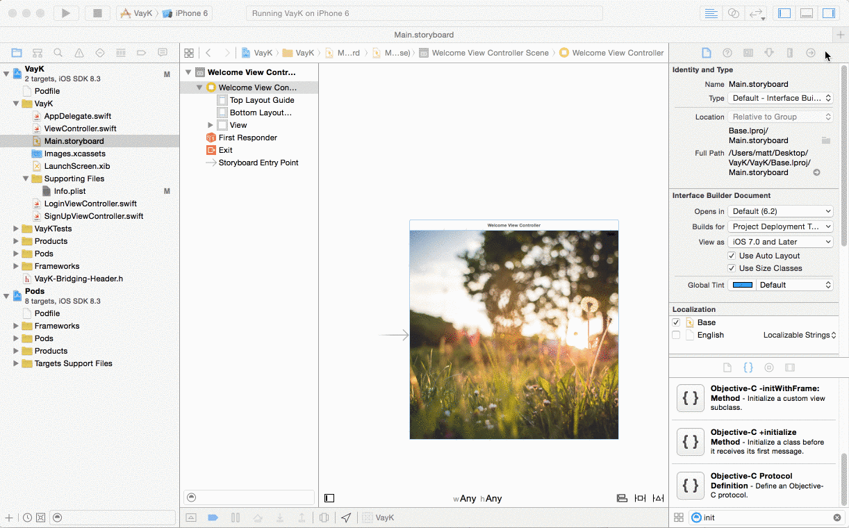Disable the Use Size Classes checkbox
Screen dimensions: 849x528
point(732,268)
